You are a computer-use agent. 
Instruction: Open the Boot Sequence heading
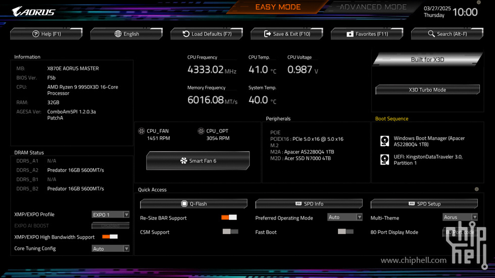[392, 119]
